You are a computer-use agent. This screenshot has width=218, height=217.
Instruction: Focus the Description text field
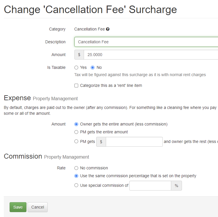click(x=146, y=42)
